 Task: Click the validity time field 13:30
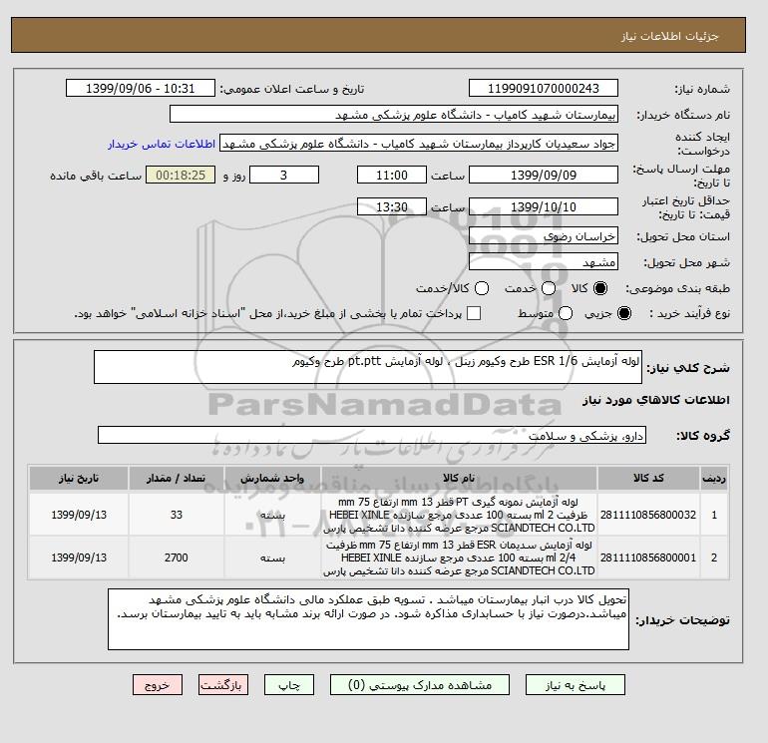[x=392, y=206]
